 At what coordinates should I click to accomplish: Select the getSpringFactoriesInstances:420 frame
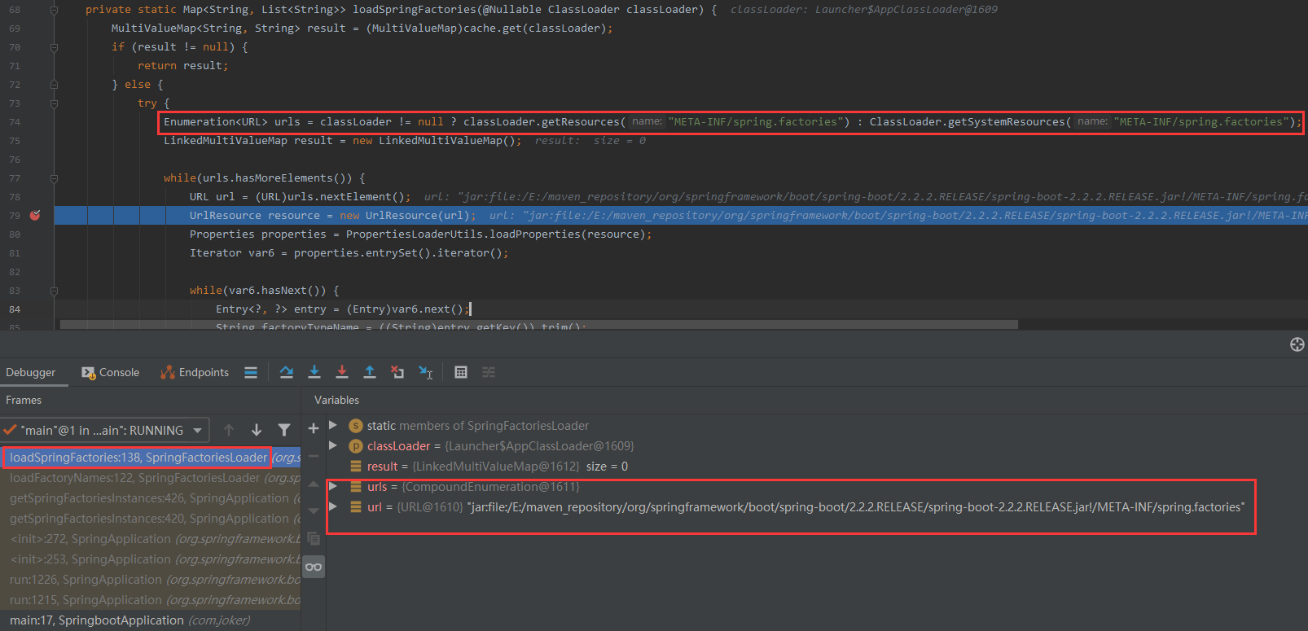click(x=151, y=519)
